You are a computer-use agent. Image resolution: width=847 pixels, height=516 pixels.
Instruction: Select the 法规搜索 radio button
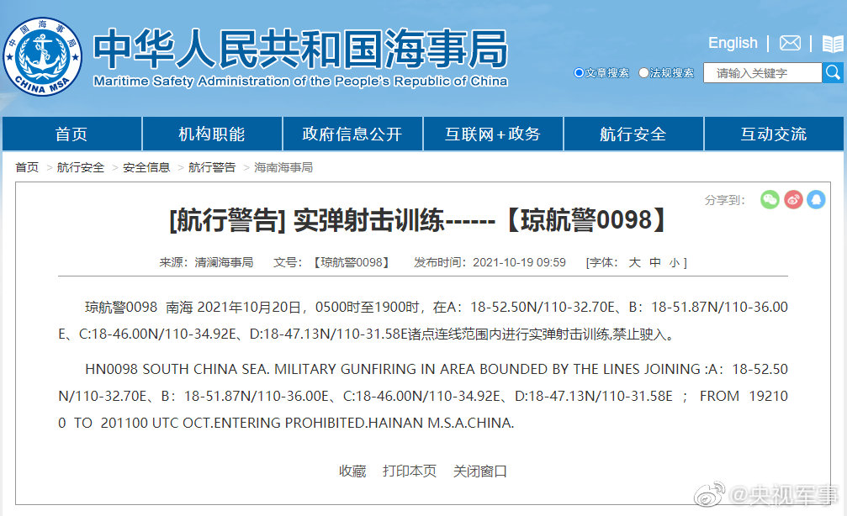click(644, 73)
